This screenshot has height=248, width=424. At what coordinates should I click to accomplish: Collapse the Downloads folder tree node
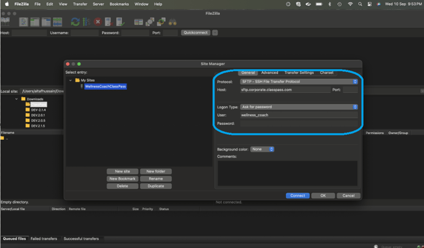click(x=17, y=99)
